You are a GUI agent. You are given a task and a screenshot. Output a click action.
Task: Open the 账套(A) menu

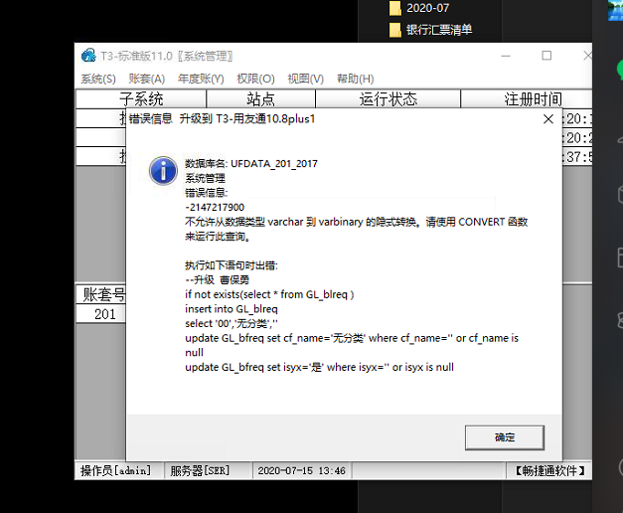pyautogui.click(x=147, y=79)
